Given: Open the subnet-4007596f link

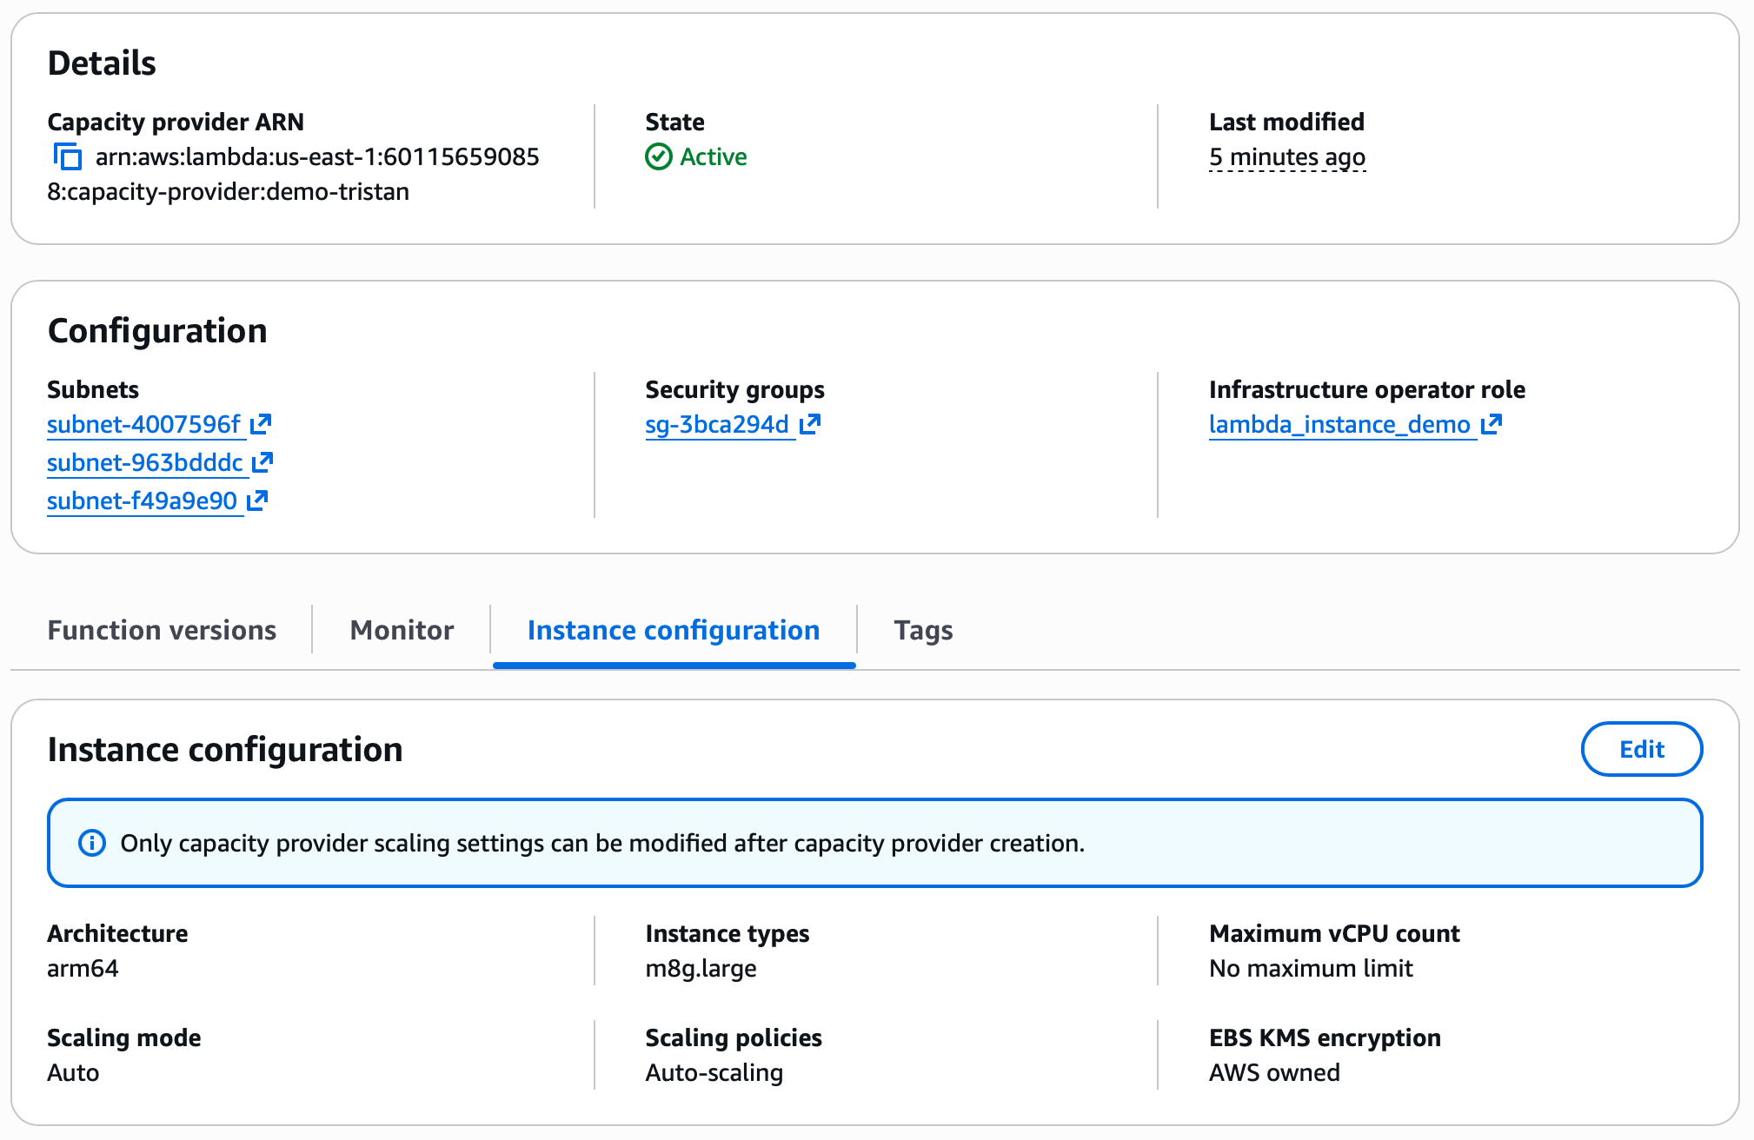Looking at the screenshot, I should pyautogui.click(x=143, y=424).
